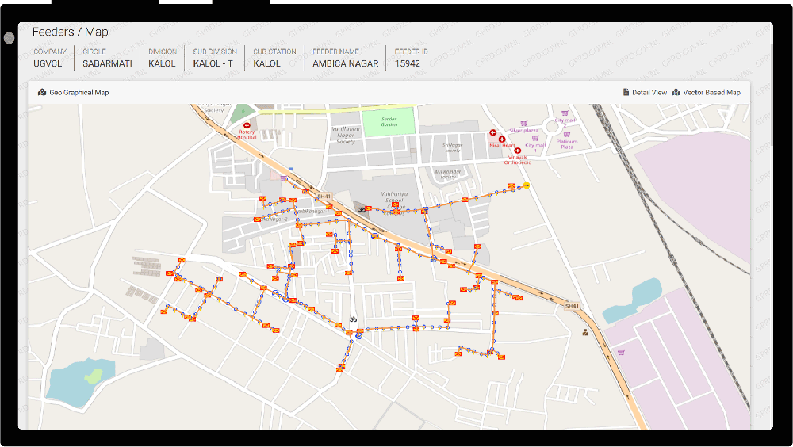Click the Om temple symbol above south junction
The height and width of the screenshot is (447, 793).
(x=354, y=319)
